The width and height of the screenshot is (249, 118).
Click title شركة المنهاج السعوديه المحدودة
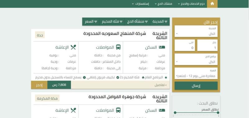click(115, 33)
